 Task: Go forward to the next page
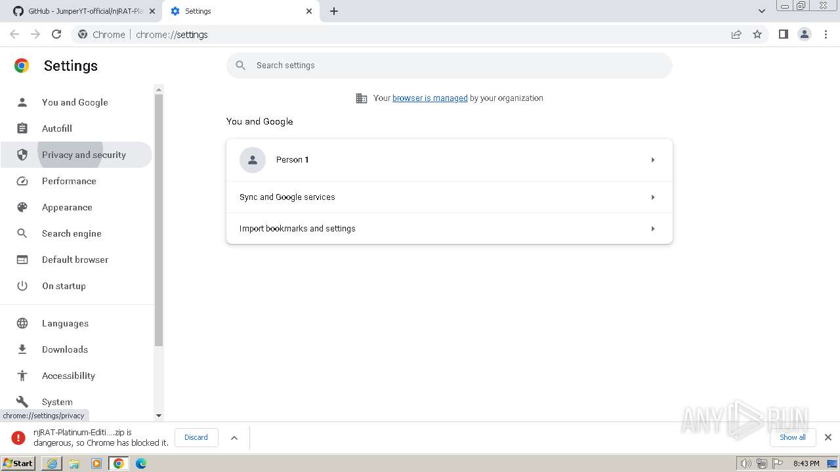35,34
